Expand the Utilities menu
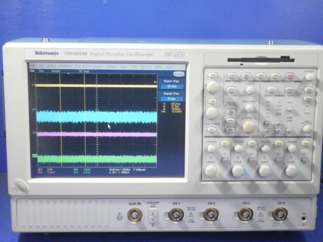This screenshot has height=242, width=323. [158, 67]
